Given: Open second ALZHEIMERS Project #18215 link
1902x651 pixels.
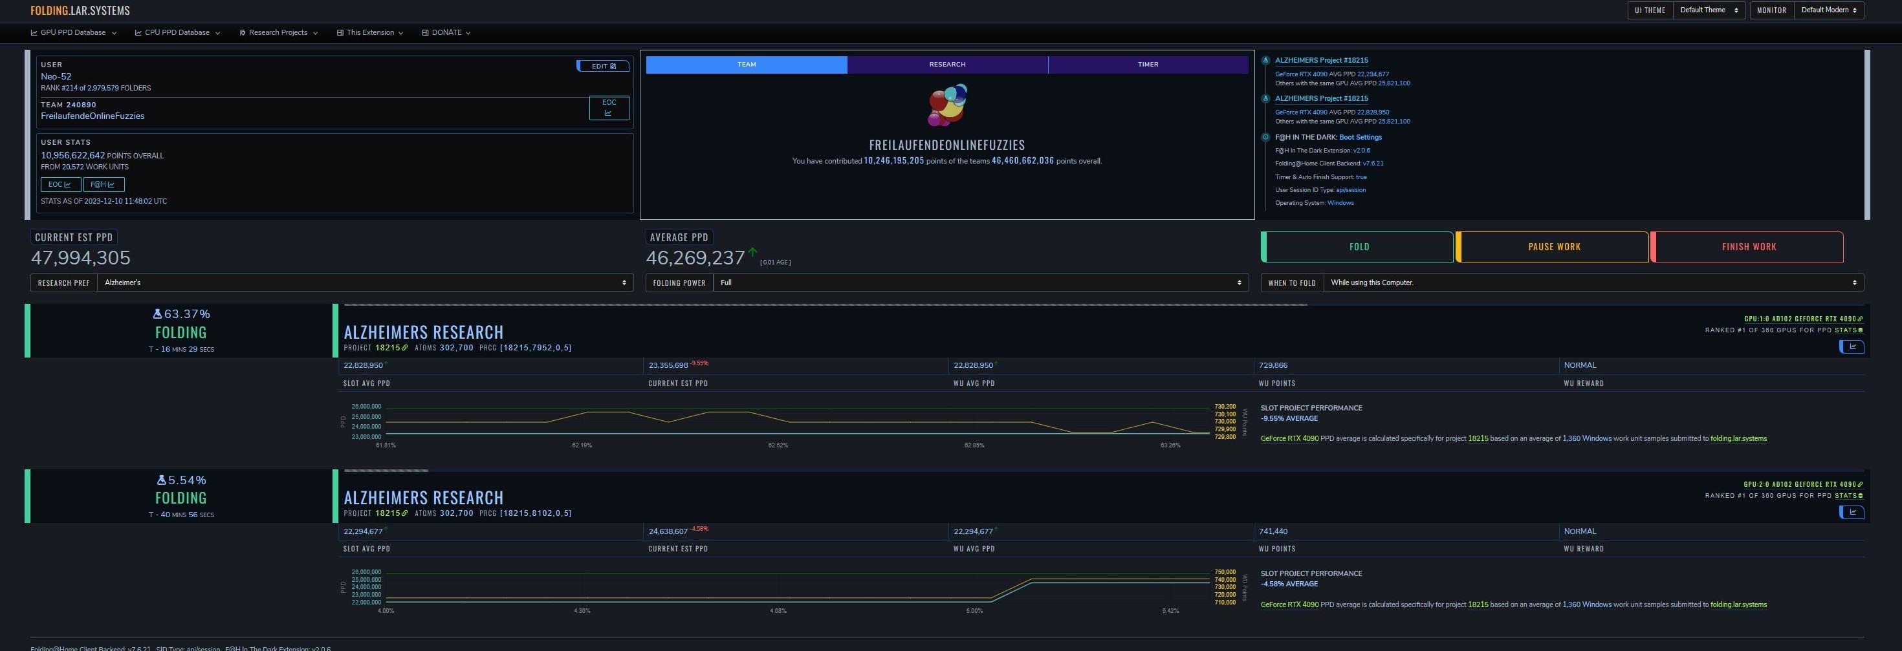Looking at the screenshot, I should [x=1321, y=98].
